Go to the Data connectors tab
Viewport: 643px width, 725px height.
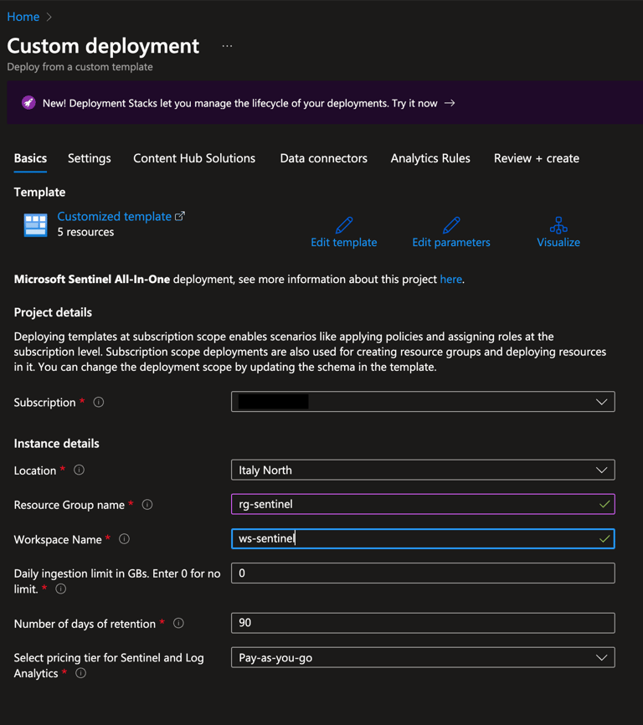323,158
